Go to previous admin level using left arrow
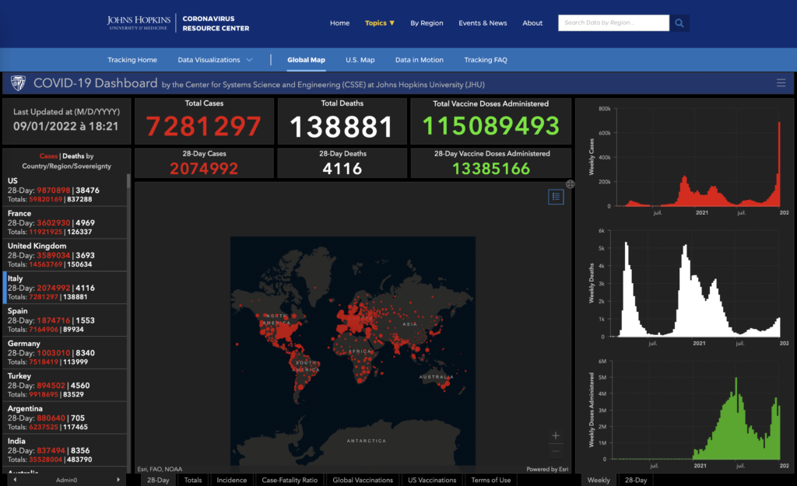Screen dimensions: 797x486 coord(14,480)
